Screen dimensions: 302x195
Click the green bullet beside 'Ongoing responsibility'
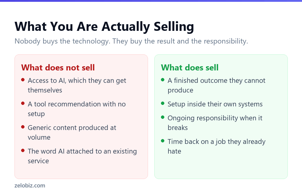pos(162,117)
